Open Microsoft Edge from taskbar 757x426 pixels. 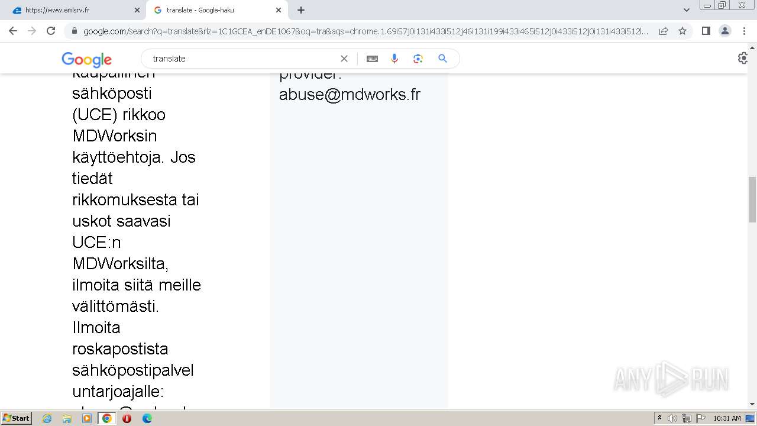tap(147, 418)
